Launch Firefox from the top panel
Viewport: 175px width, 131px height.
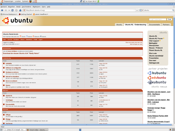tap(30, 1)
